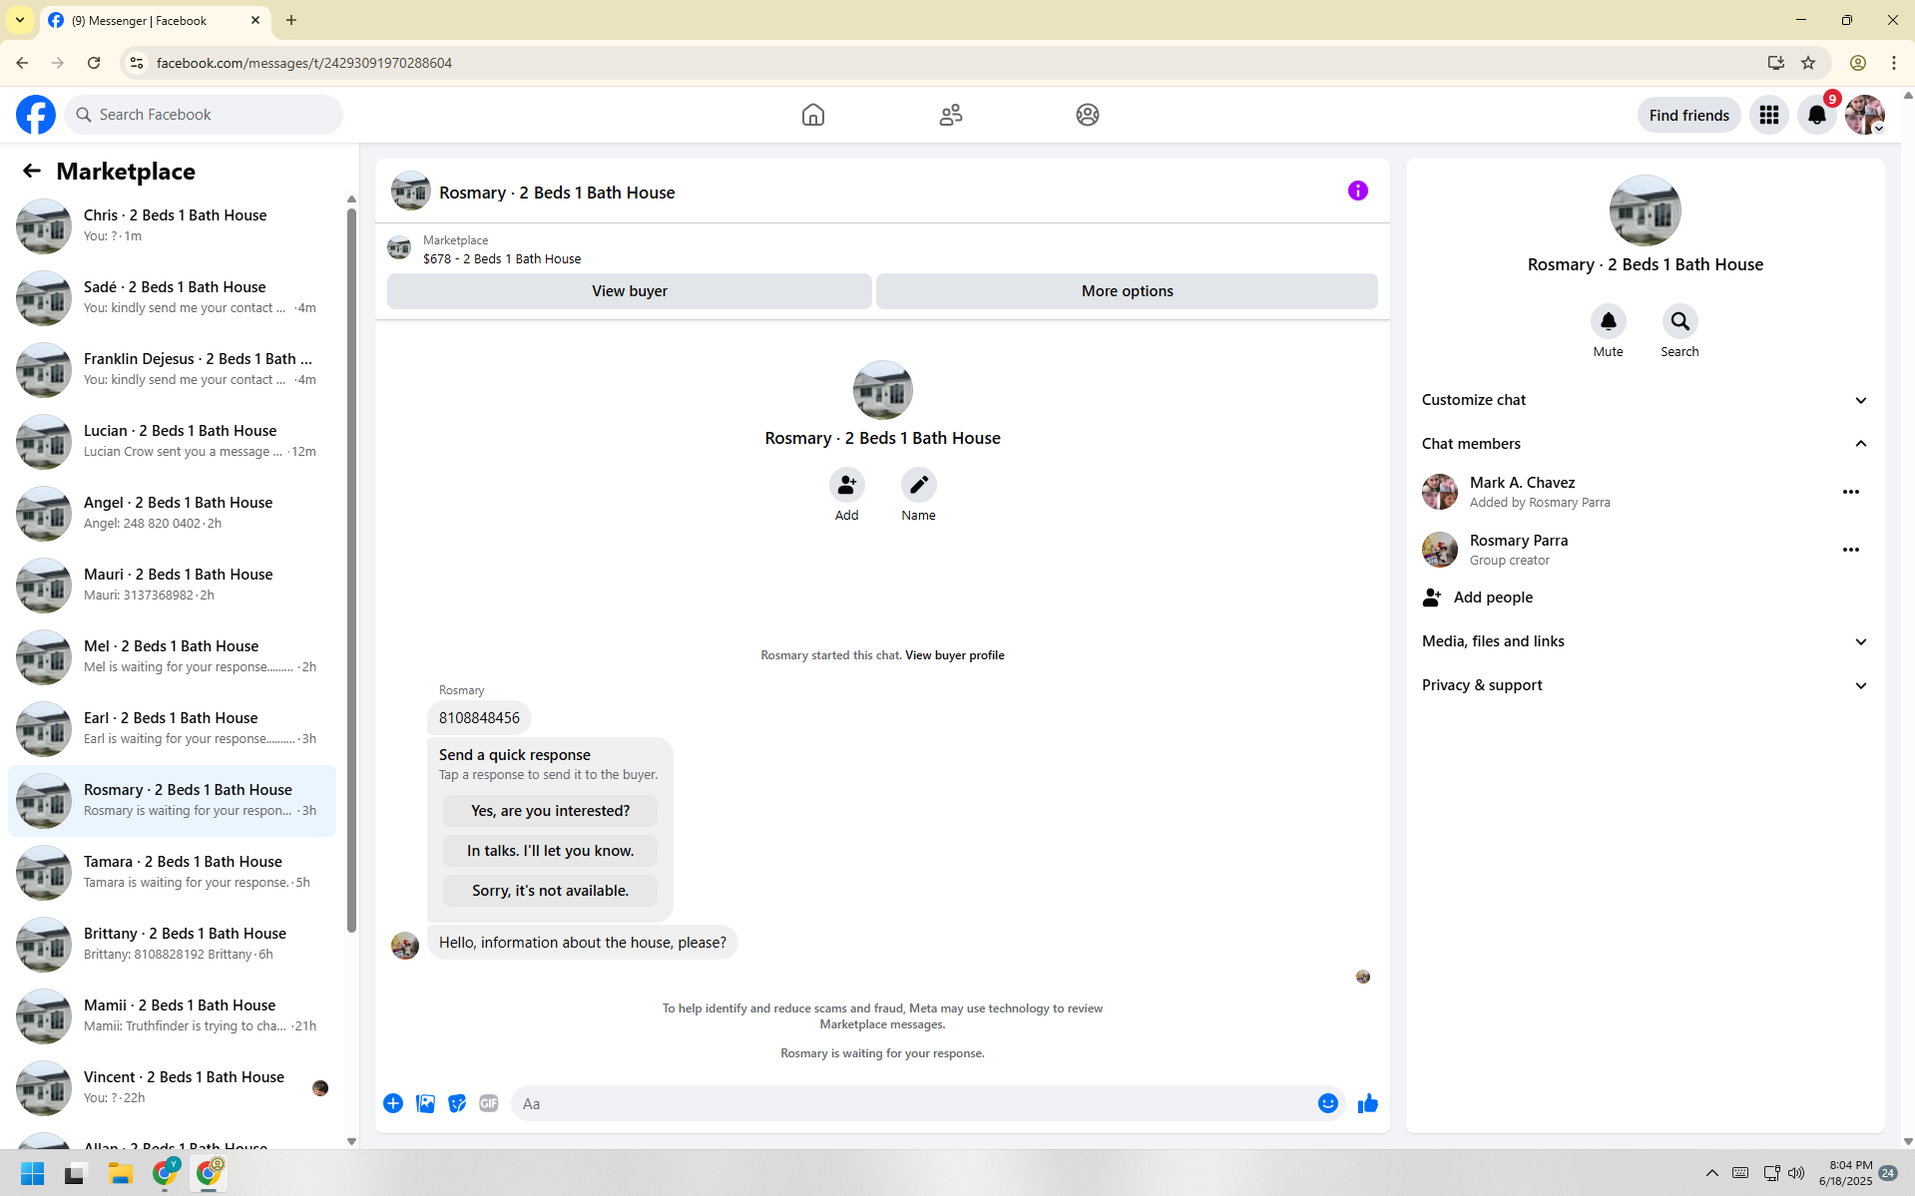Open the conversation information icon
The height and width of the screenshot is (1196, 1915).
[1358, 191]
